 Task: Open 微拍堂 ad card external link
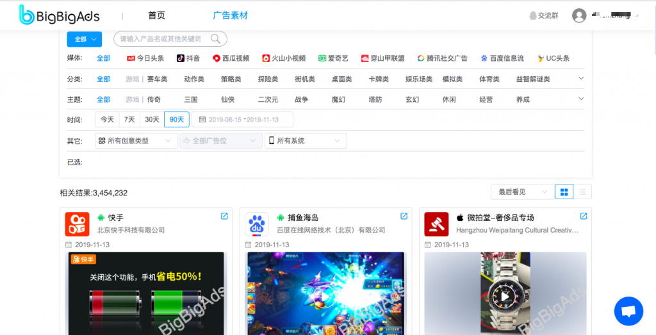(584, 216)
